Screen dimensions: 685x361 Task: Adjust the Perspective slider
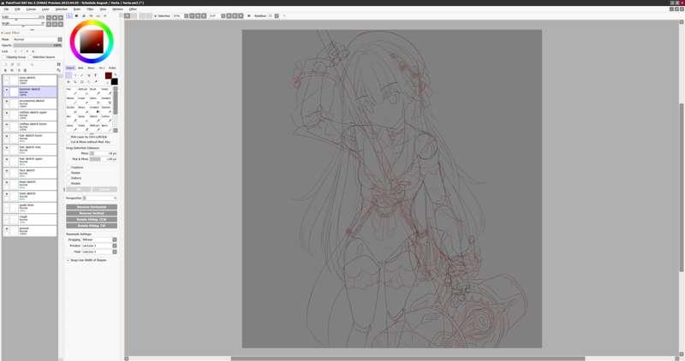pyautogui.click(x=99, y=198)
